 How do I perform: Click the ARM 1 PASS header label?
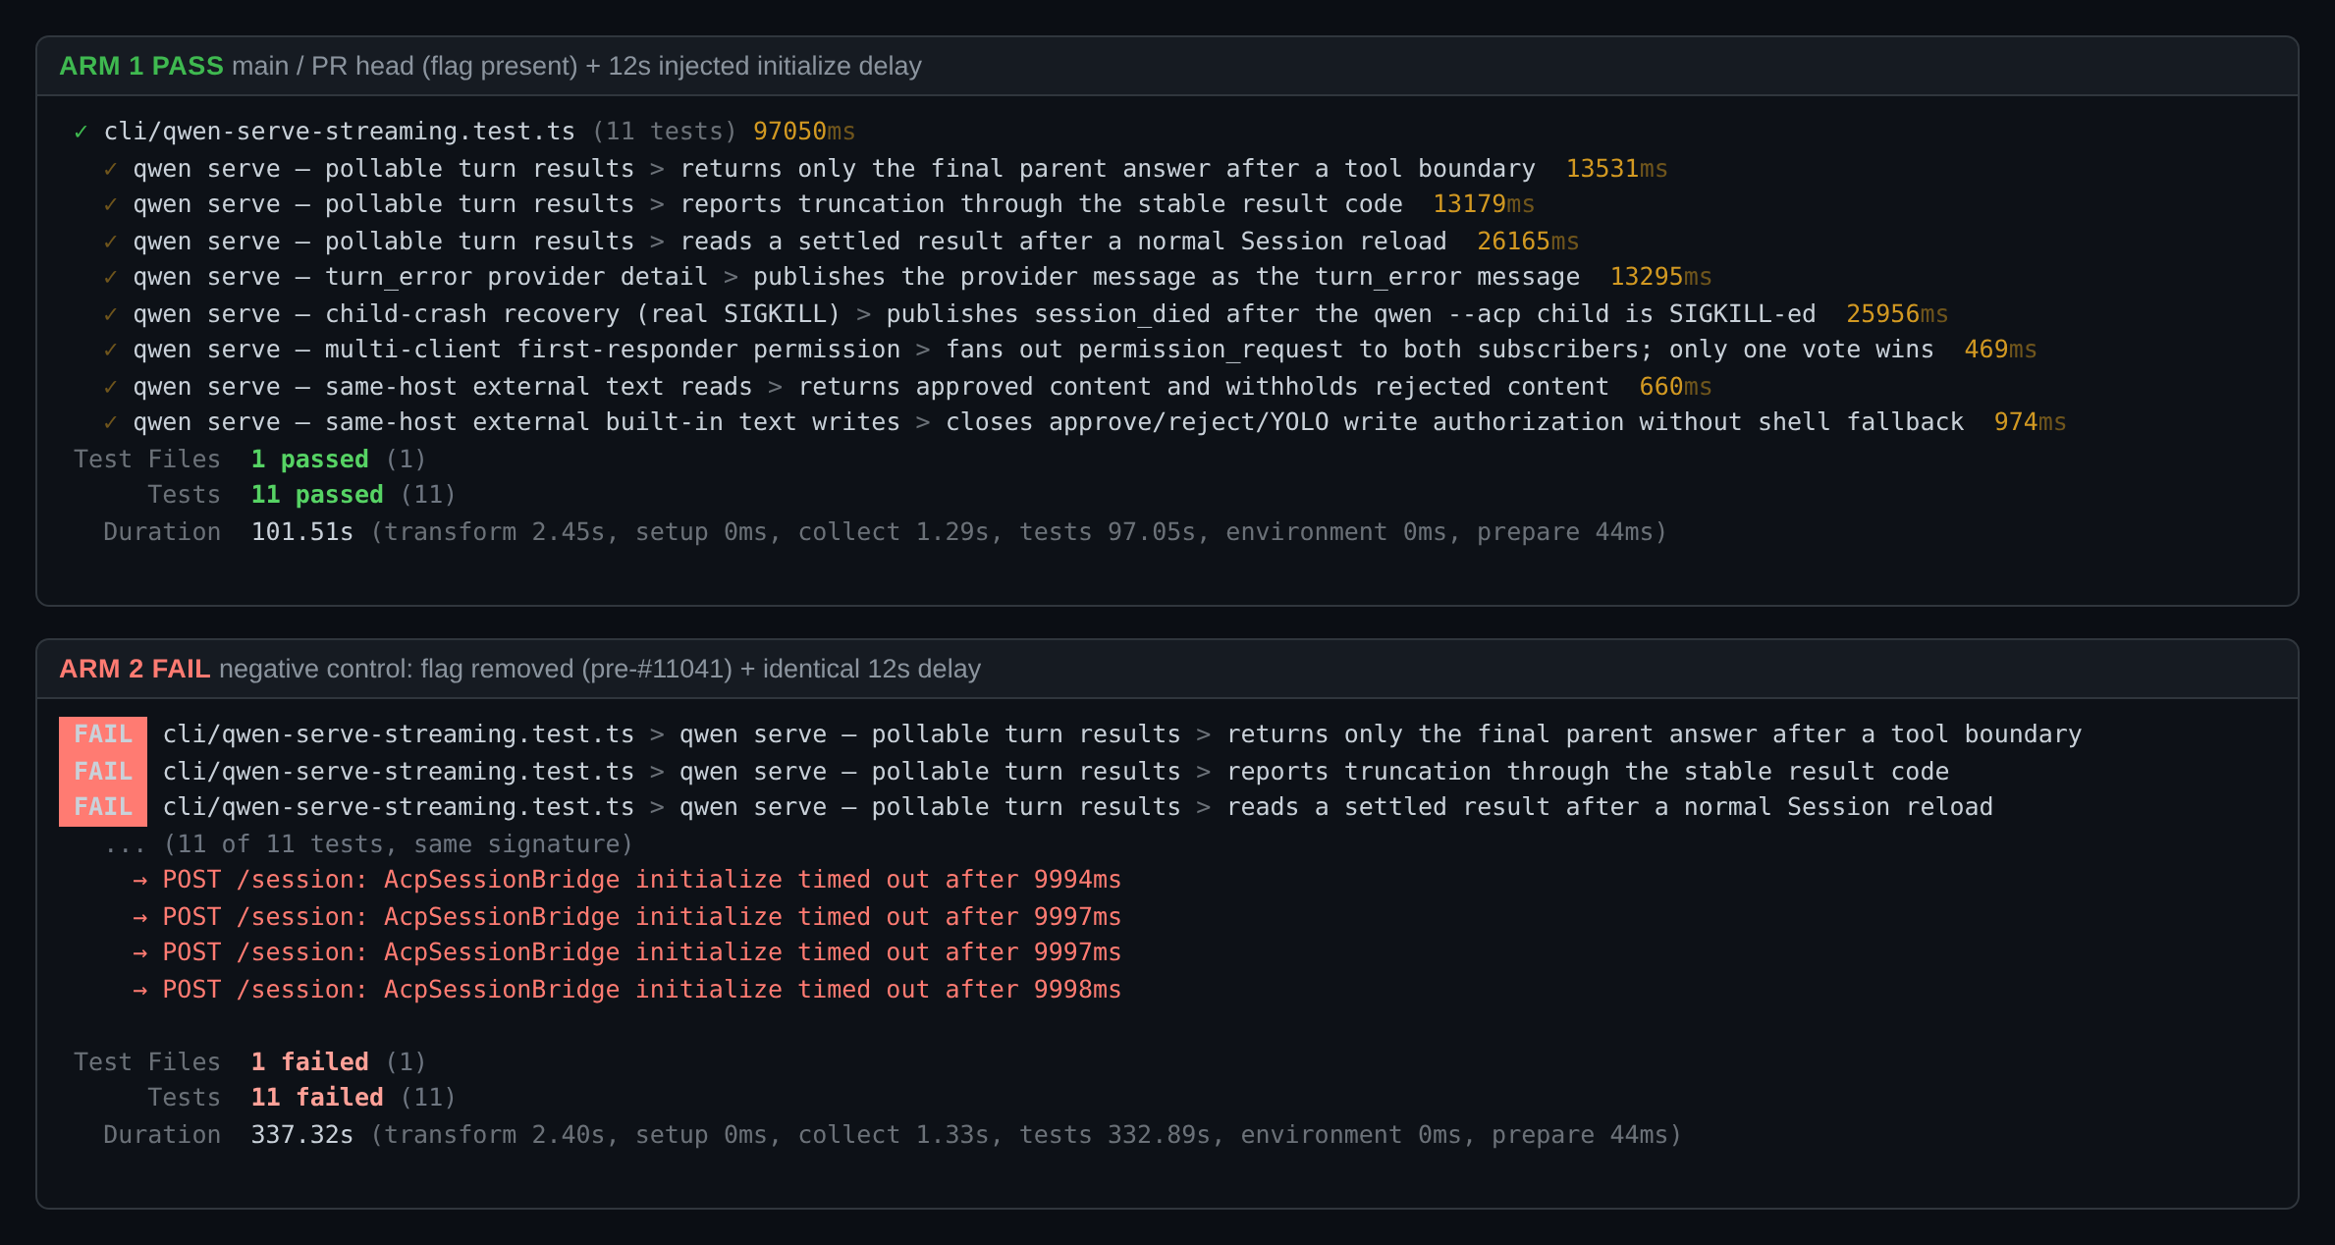click(x=141, y=66)
